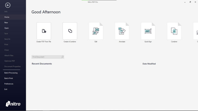
Task: Open Preferences from the sidebar
Action: (x=9, y=84)
